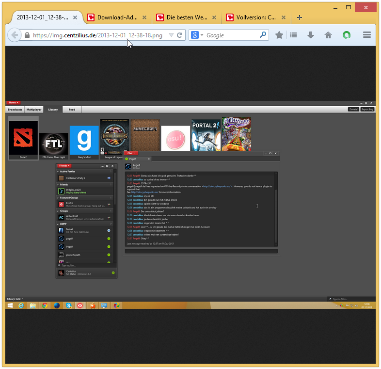Open the bookmarks list icon
The height and width of the screenshot is (369, 381).
(293, 35)
